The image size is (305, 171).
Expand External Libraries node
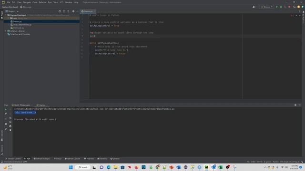coord(6,31)
